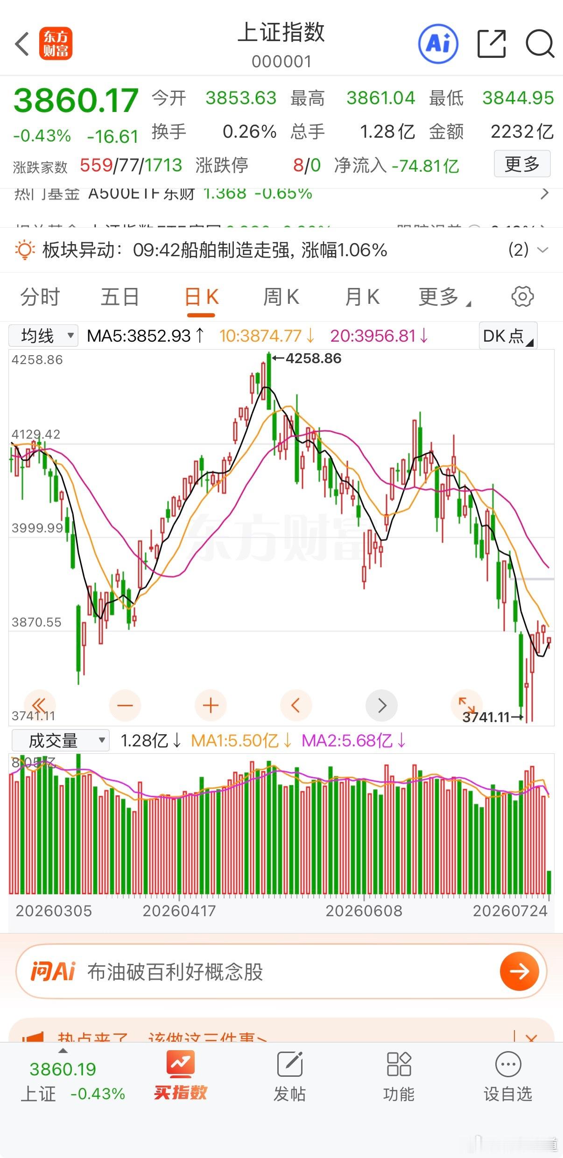
Task: Tap date label 20260724
Action: (x=510, y=911)
